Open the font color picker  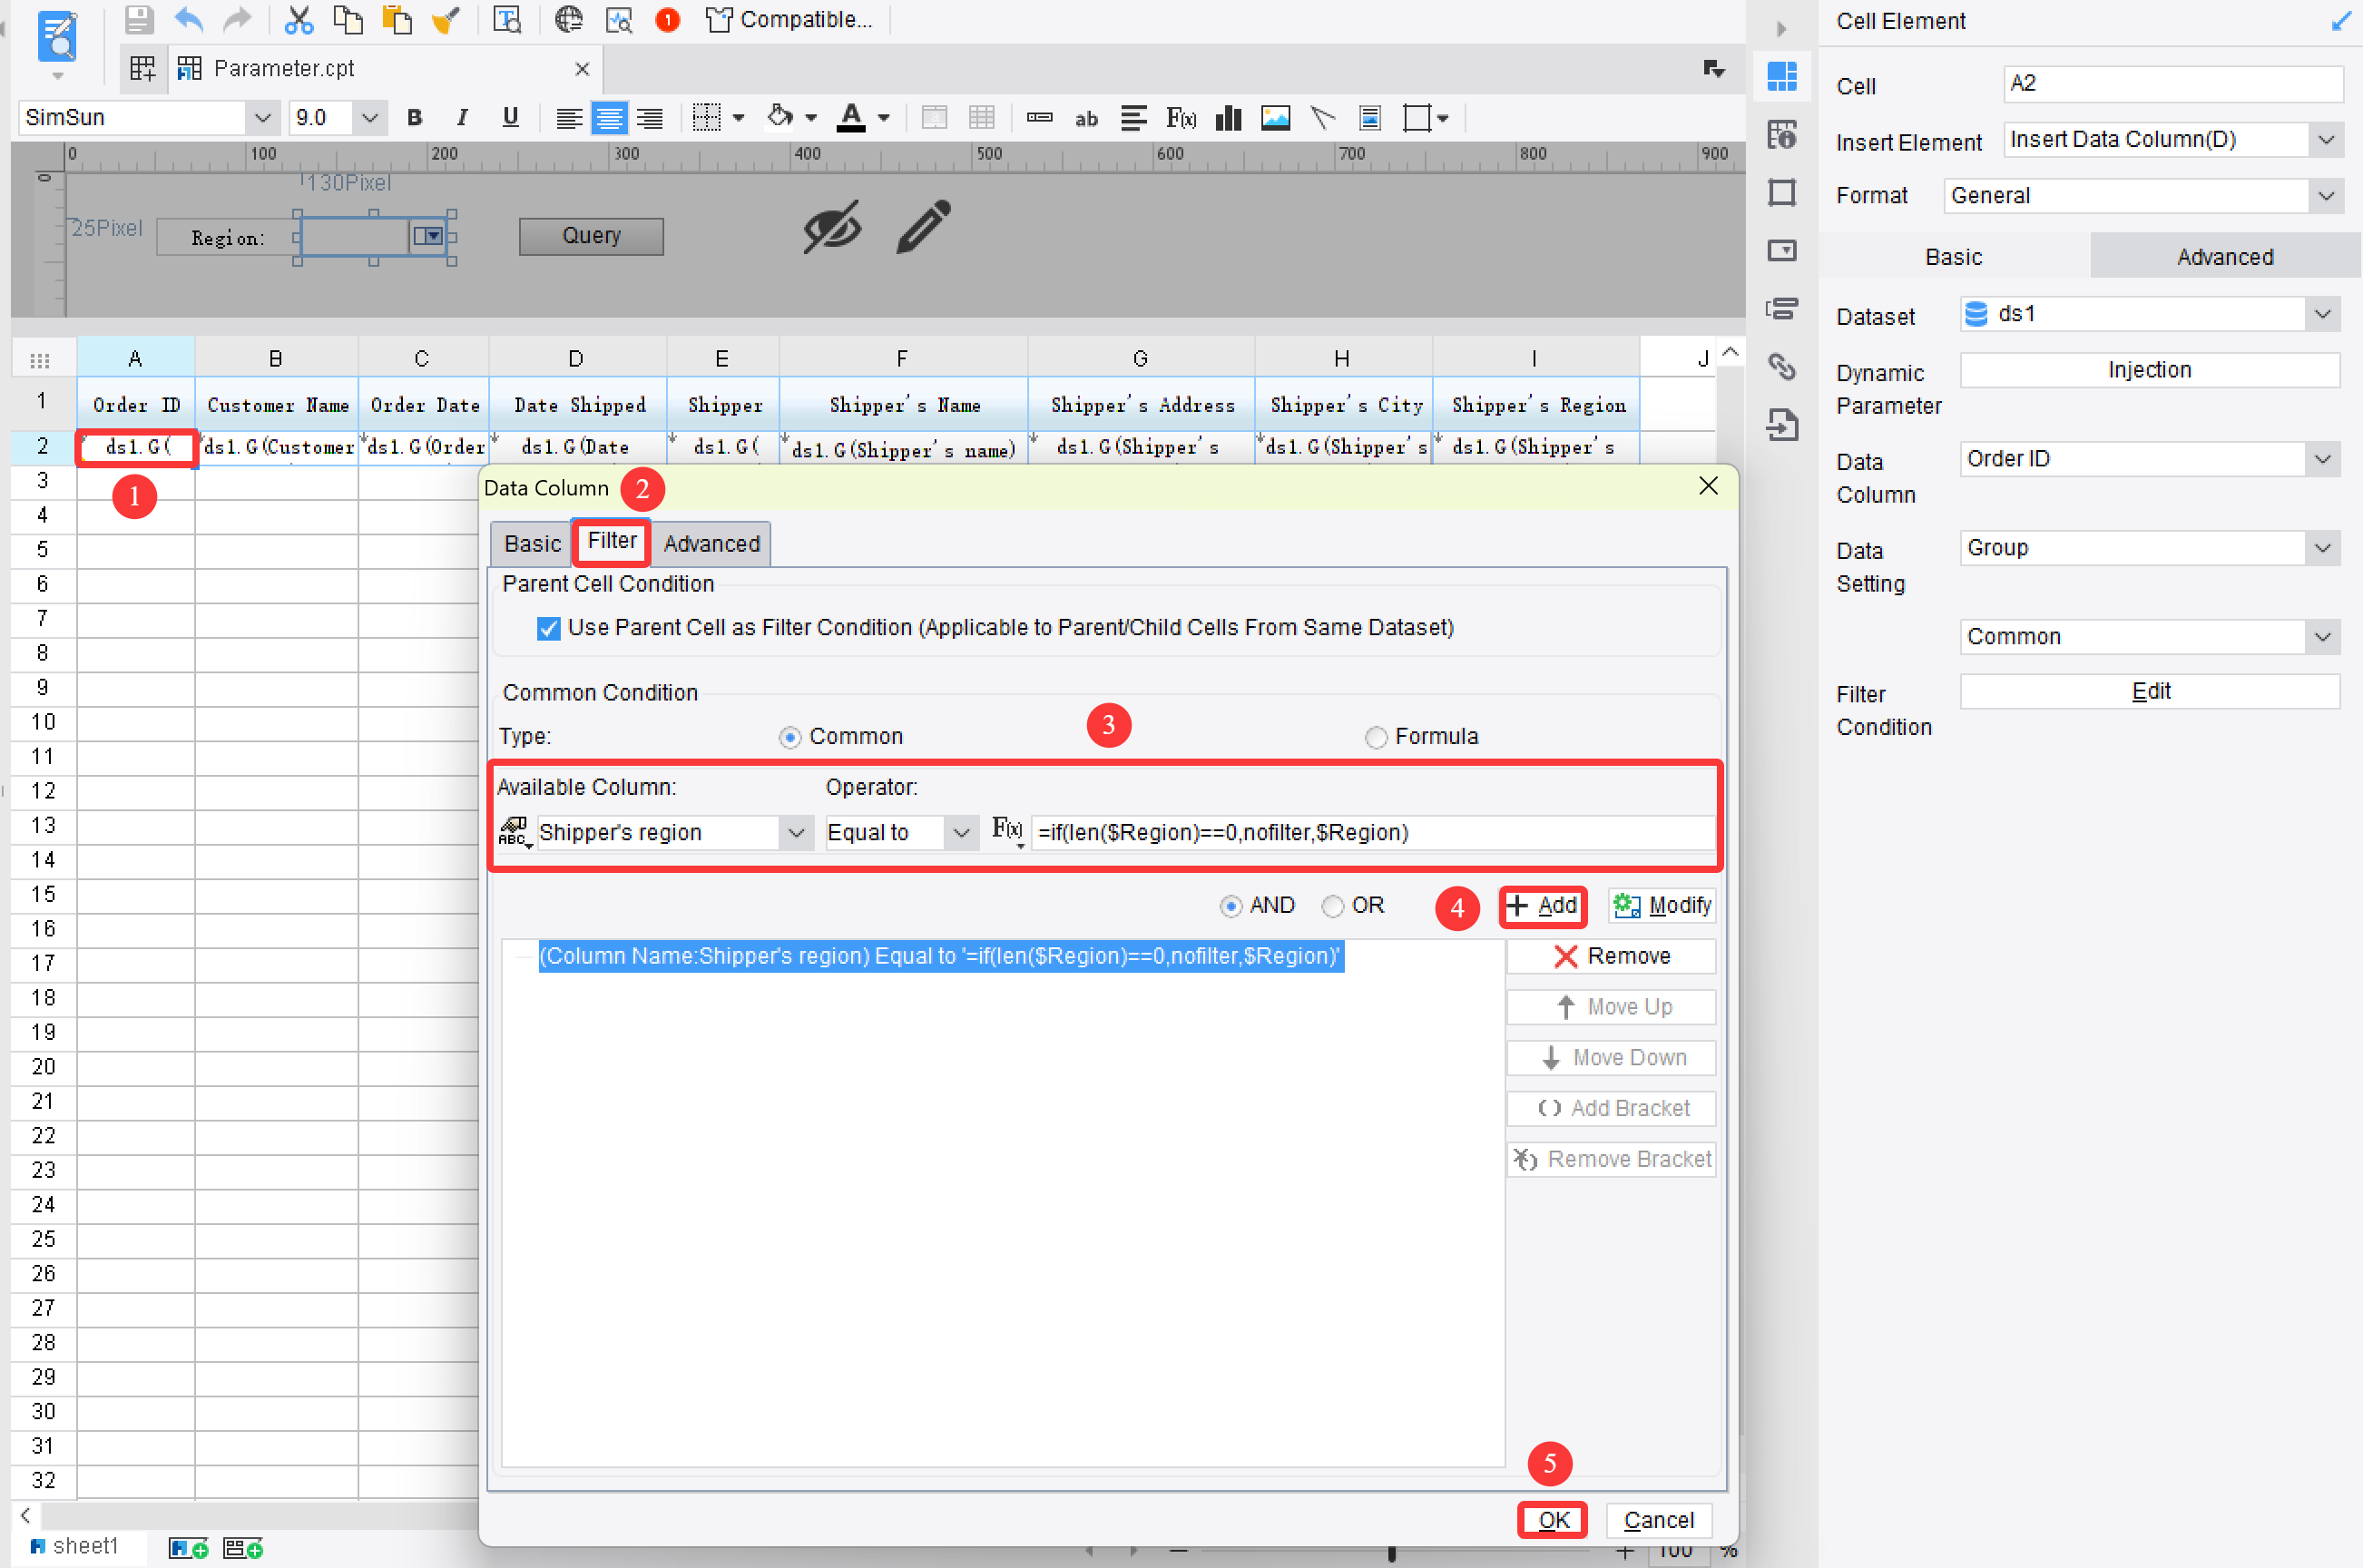pyautogui.click(x=883, y=118)
